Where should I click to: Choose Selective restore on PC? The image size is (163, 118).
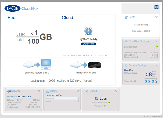tap(37, 73)
